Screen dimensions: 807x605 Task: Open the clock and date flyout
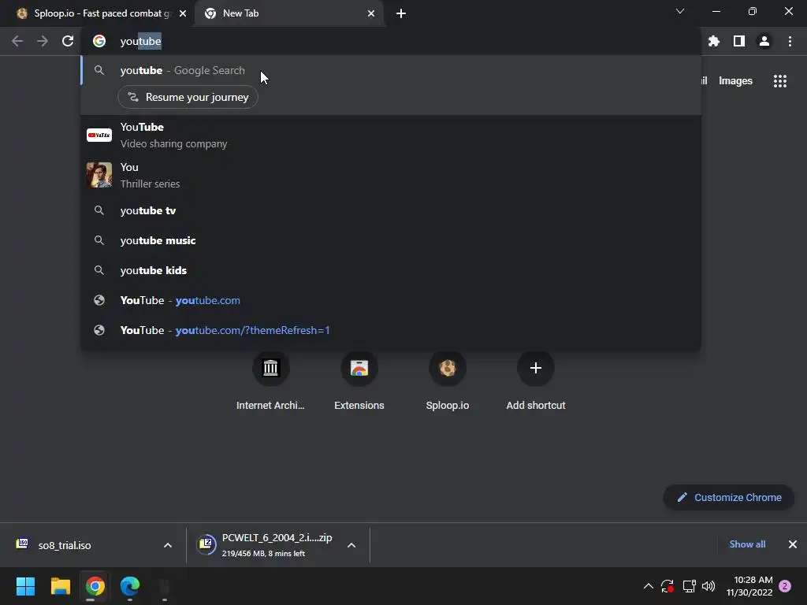point(750,586)
